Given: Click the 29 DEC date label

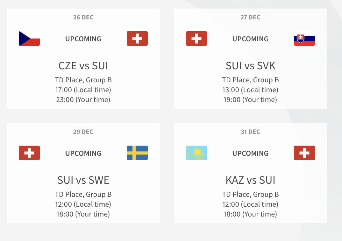Looking at the screenshot, I should tap(83, 132).
